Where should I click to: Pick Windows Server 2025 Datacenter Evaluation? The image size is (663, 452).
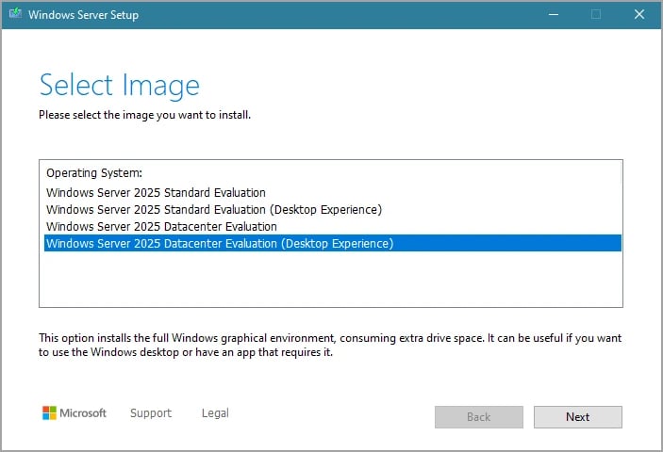(x=161, y=227)
